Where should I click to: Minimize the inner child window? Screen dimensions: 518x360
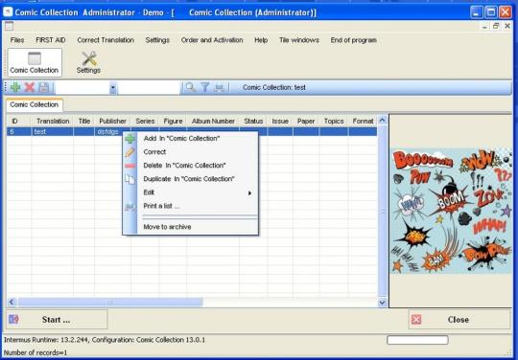[484, 27]
